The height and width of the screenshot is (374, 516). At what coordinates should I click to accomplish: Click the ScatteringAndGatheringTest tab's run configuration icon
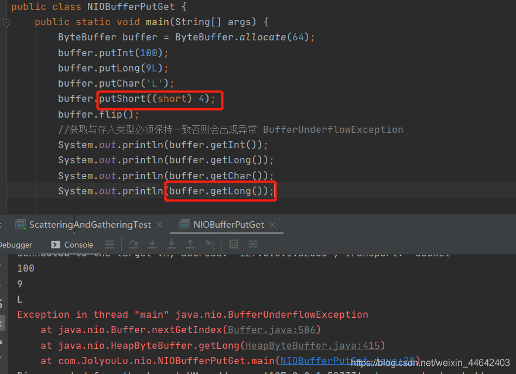pyautogui.click(x=20, y=225)
